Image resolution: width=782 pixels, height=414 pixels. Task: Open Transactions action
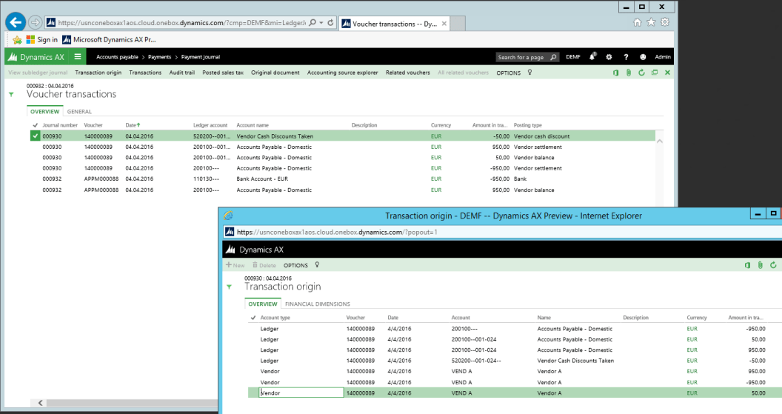(x=145, y=73)
